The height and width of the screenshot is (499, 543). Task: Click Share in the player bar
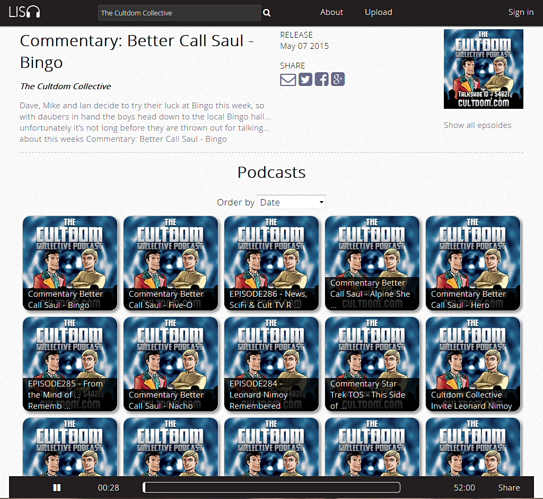tap(509, 487)
